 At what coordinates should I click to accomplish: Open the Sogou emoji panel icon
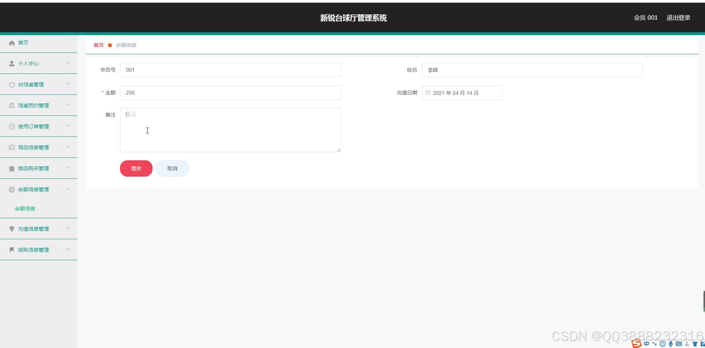click(662, 344)
